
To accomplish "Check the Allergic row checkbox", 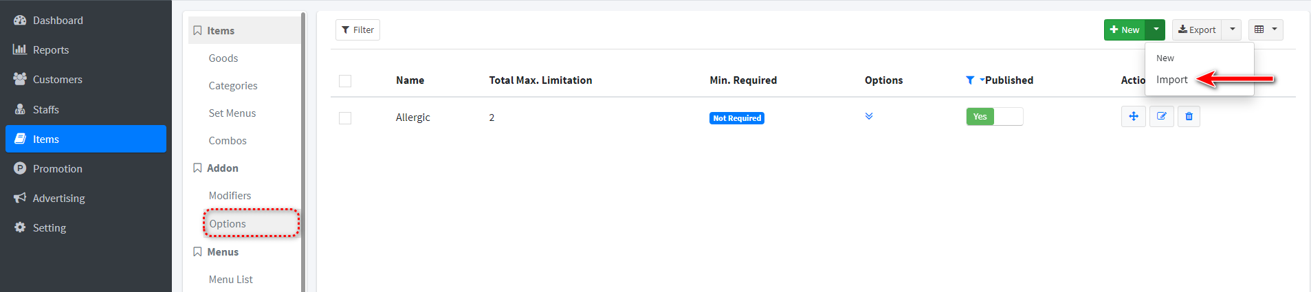I will (345, 118).
